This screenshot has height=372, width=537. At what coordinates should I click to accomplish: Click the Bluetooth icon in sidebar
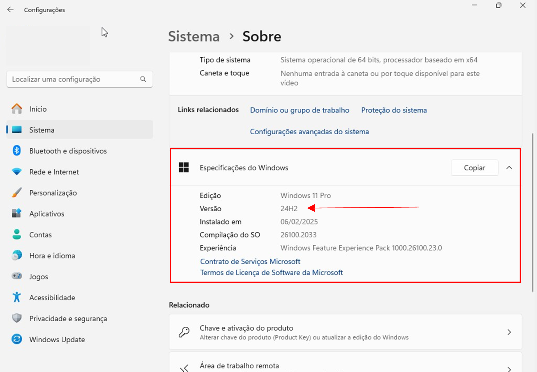(17, 151)
